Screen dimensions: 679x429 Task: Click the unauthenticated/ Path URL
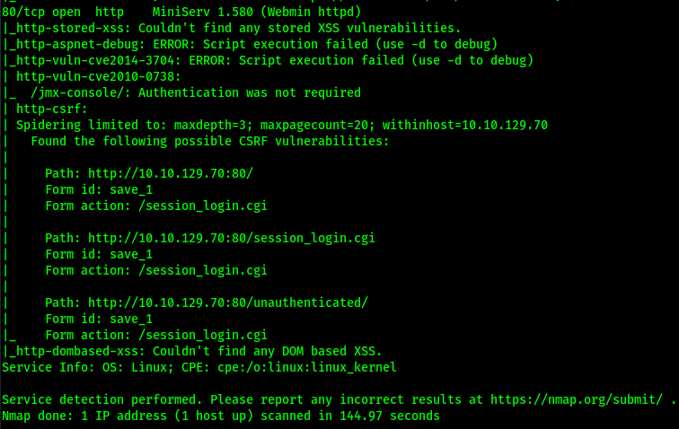point(228,302)
